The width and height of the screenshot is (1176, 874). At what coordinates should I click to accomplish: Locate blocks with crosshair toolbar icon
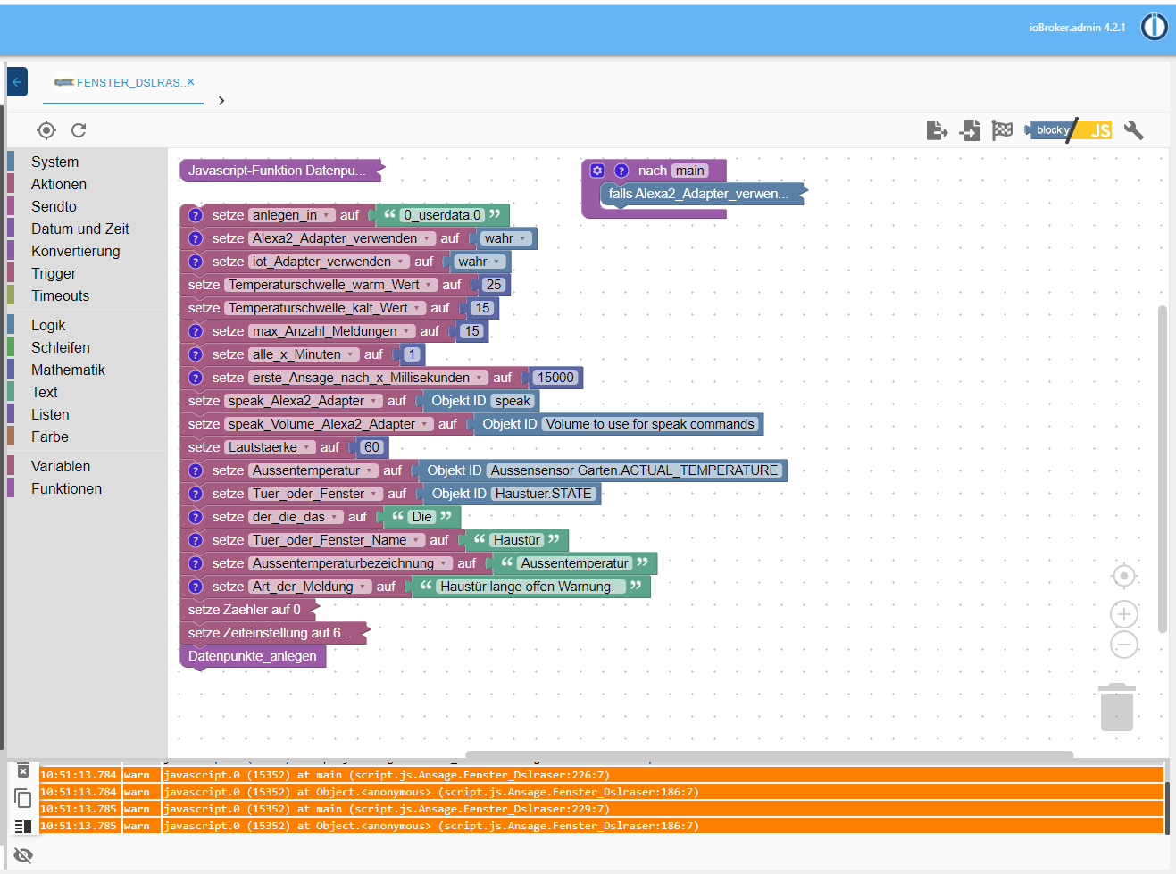coord(46,130)
